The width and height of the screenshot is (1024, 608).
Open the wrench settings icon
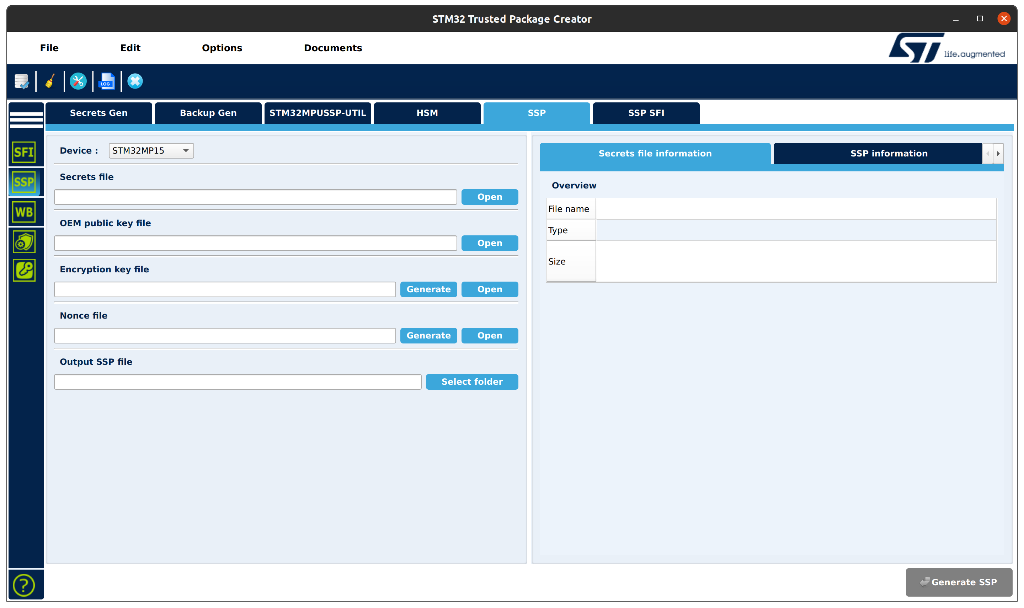coord(78,81)
